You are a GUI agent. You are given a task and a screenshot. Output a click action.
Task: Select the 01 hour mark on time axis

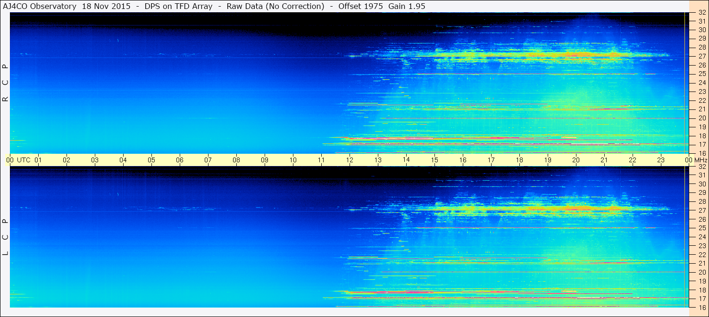point(38,160)
